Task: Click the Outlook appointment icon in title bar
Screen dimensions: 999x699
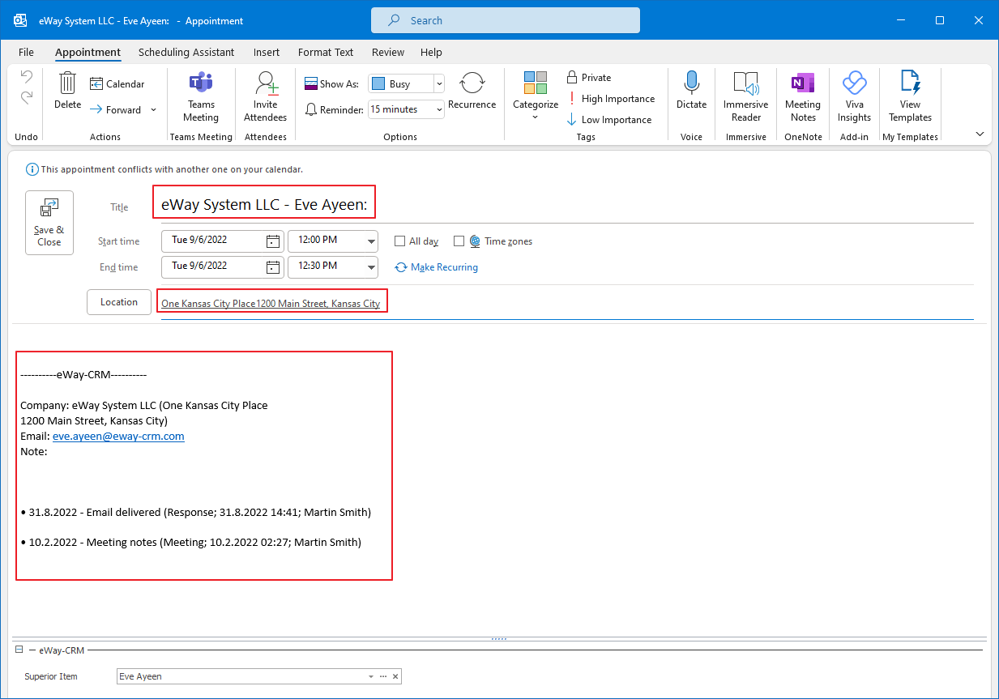Action: pyautogui.click(x=20, y=20)
